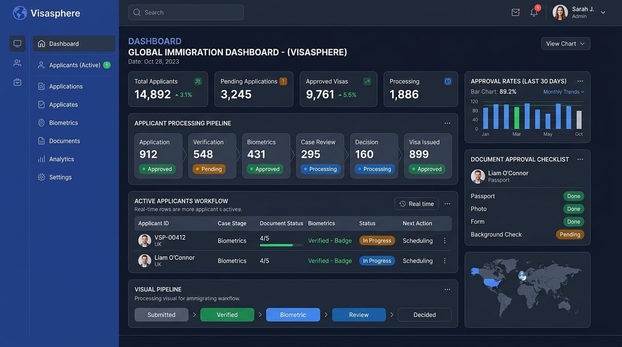622x347 pixels.
Task: Open Active Applicants Workflow options menu
Action: click(x=447, y=204)
